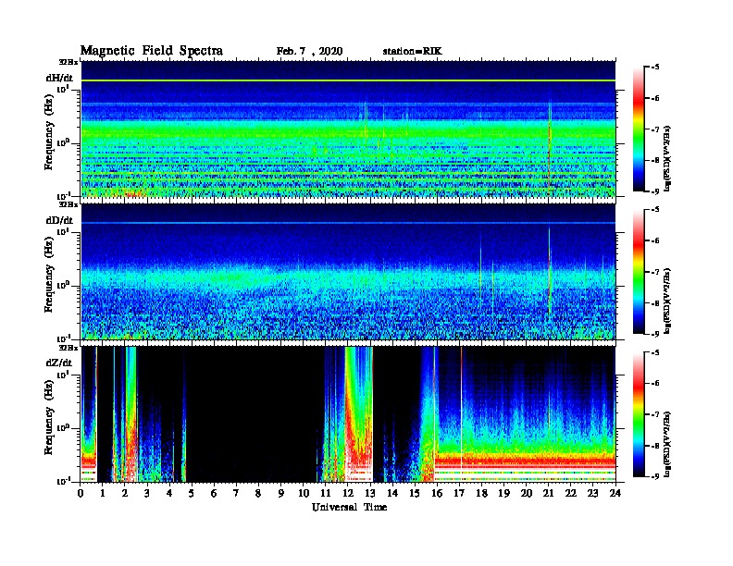Image resolution: width=733 pixels, height=566 pixels.
Task: Click the "dZ/dt" panel label
Action: pos(59,363)
